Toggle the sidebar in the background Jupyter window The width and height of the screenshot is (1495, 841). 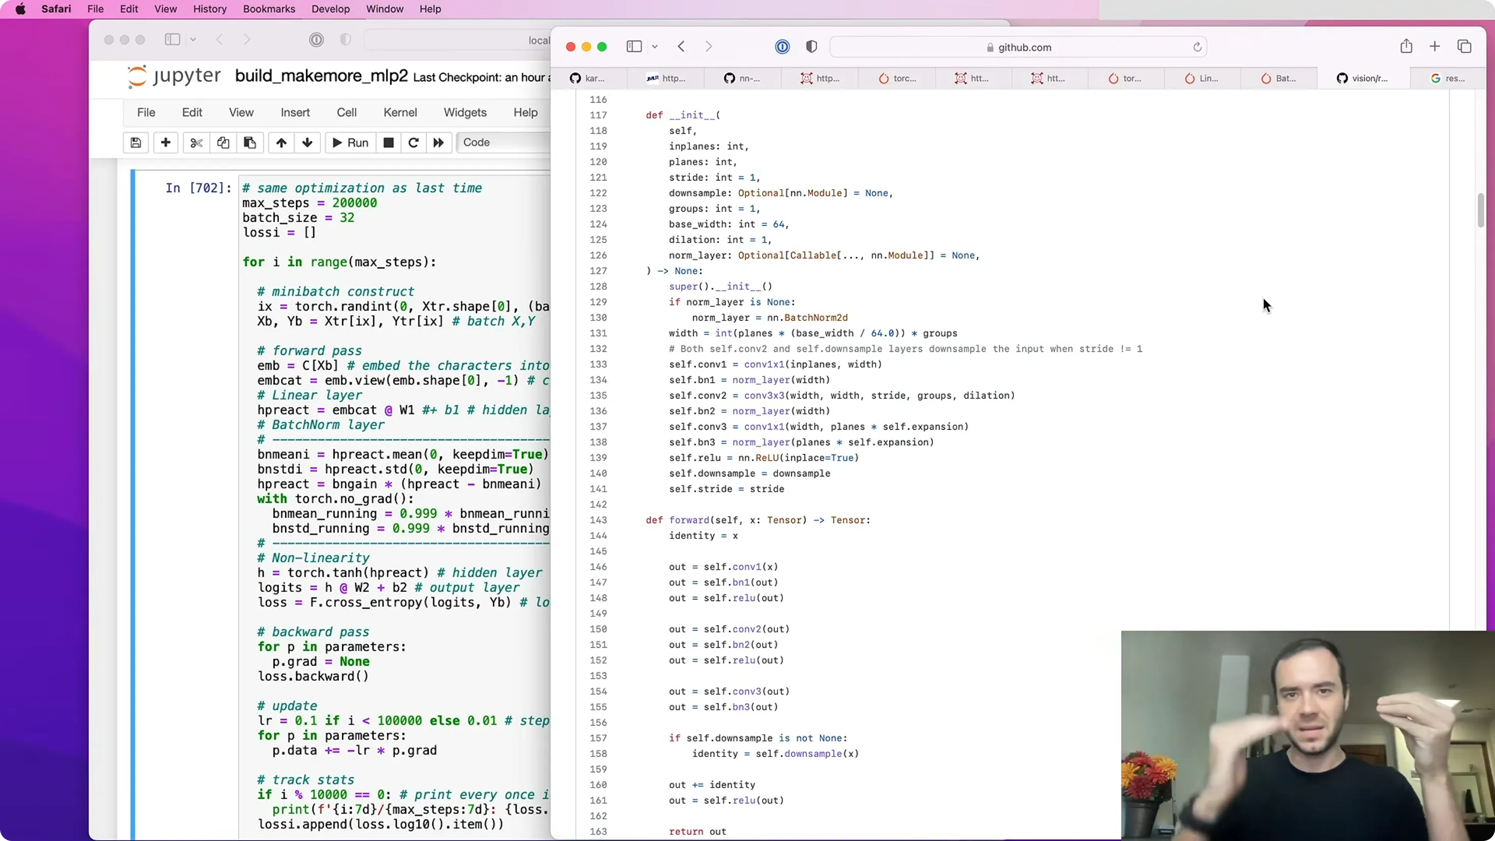[172, 40]
